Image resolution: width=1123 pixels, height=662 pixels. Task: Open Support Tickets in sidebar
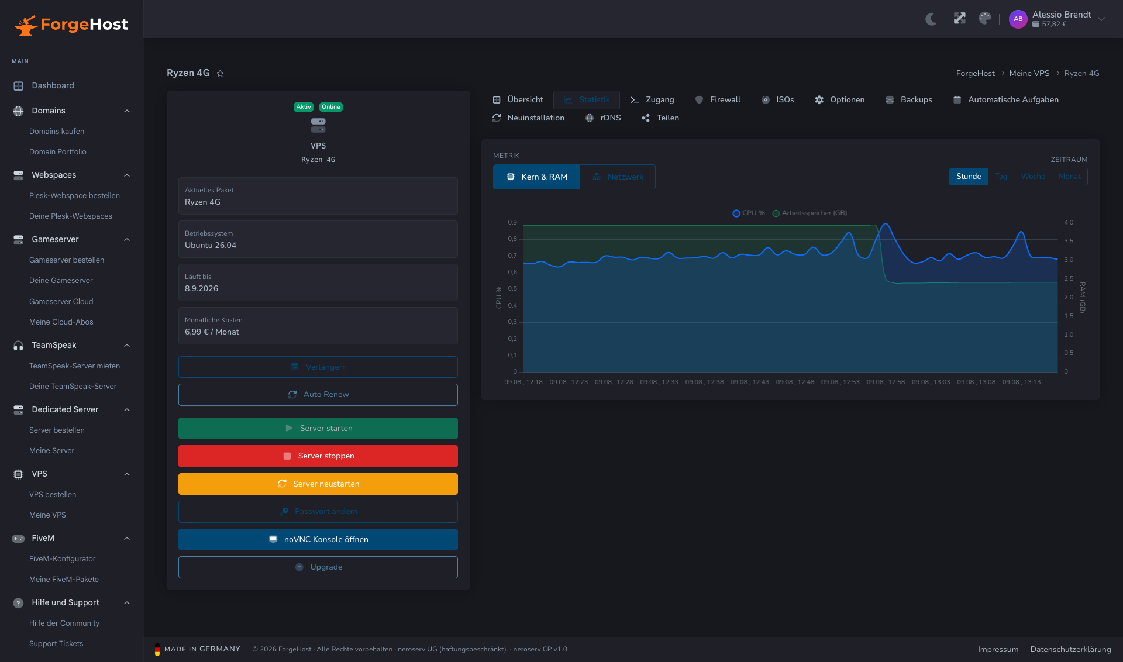pos(56,644)
